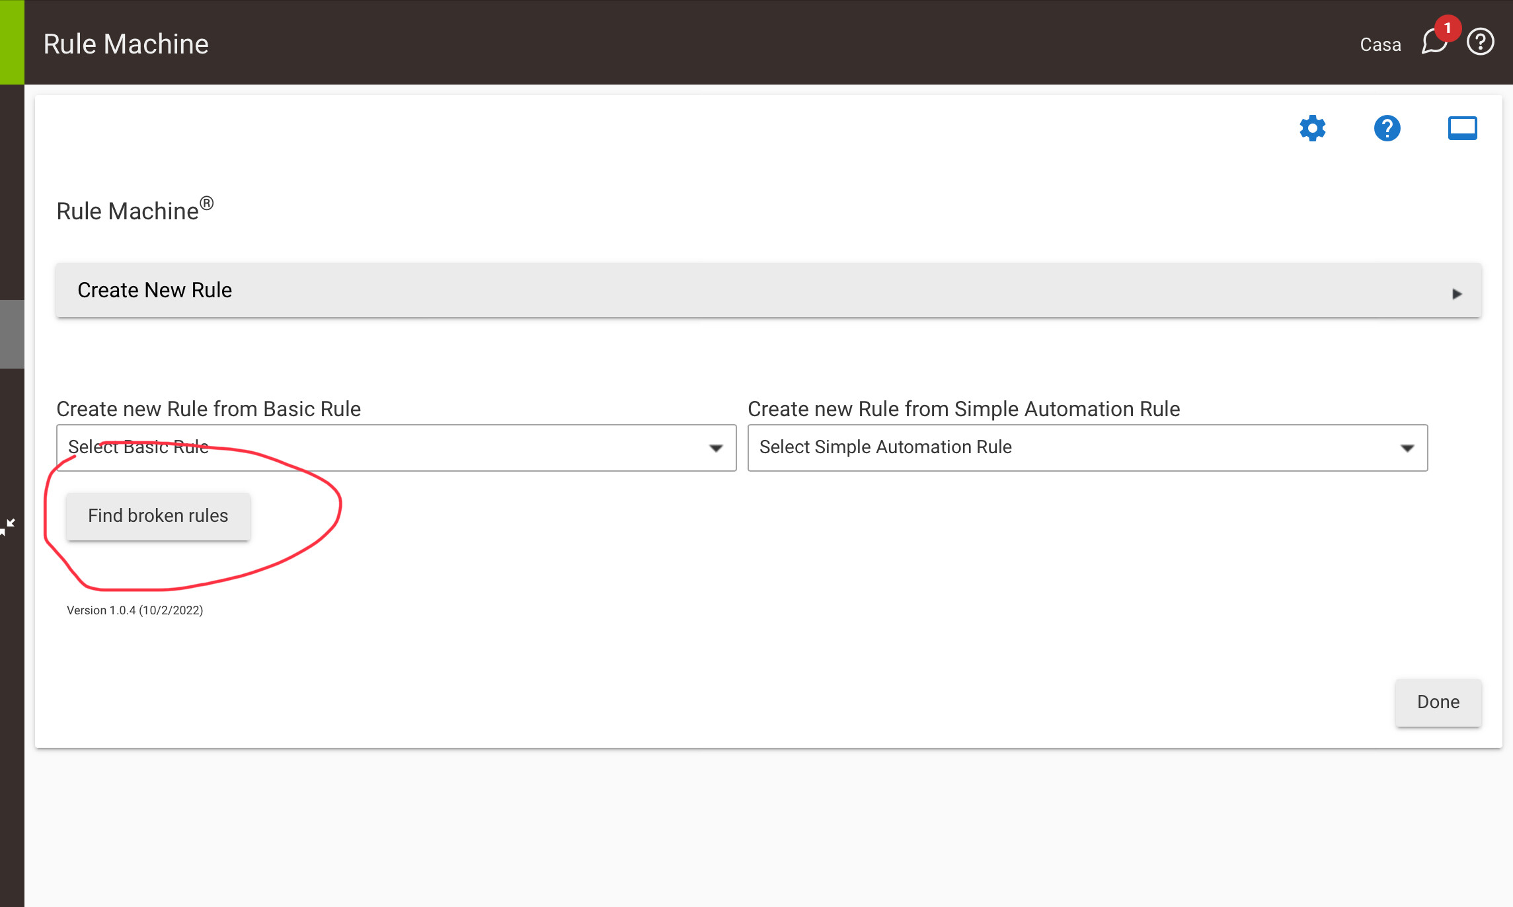This screenshot has width=1513, height=907.
Task: Click the outlined help circle in header
Action: pos(1480,42)
